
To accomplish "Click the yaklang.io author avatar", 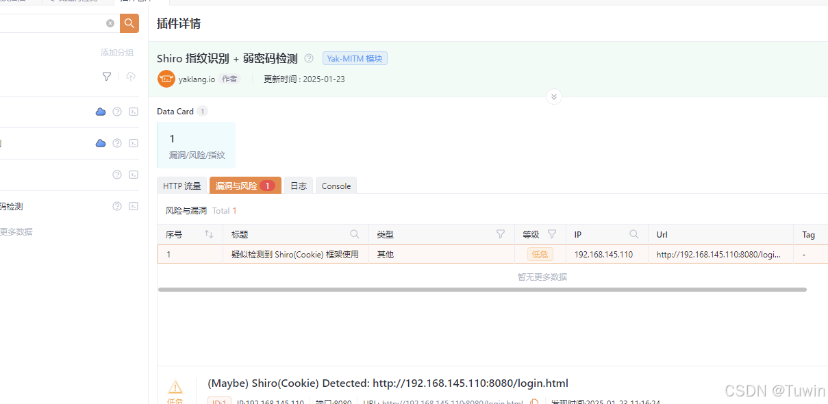I will click(166, 79).
